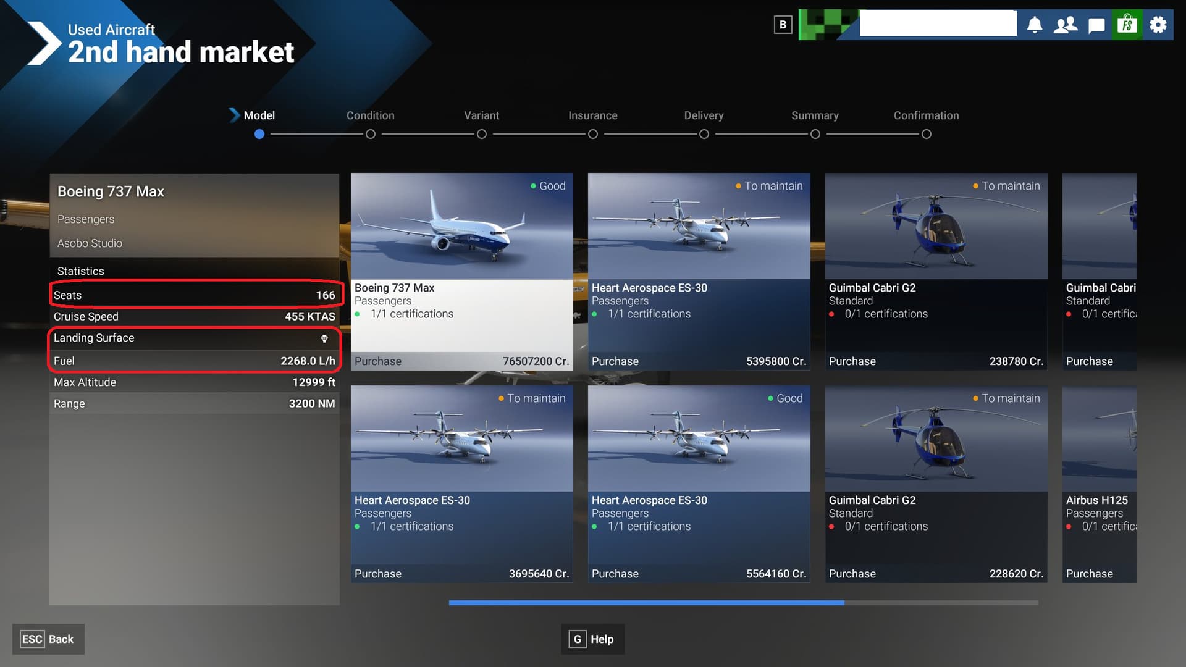Viewport: 1186px width, 667px height.
Task: Click the Summary step circle marker
Action: click(815, 134)
